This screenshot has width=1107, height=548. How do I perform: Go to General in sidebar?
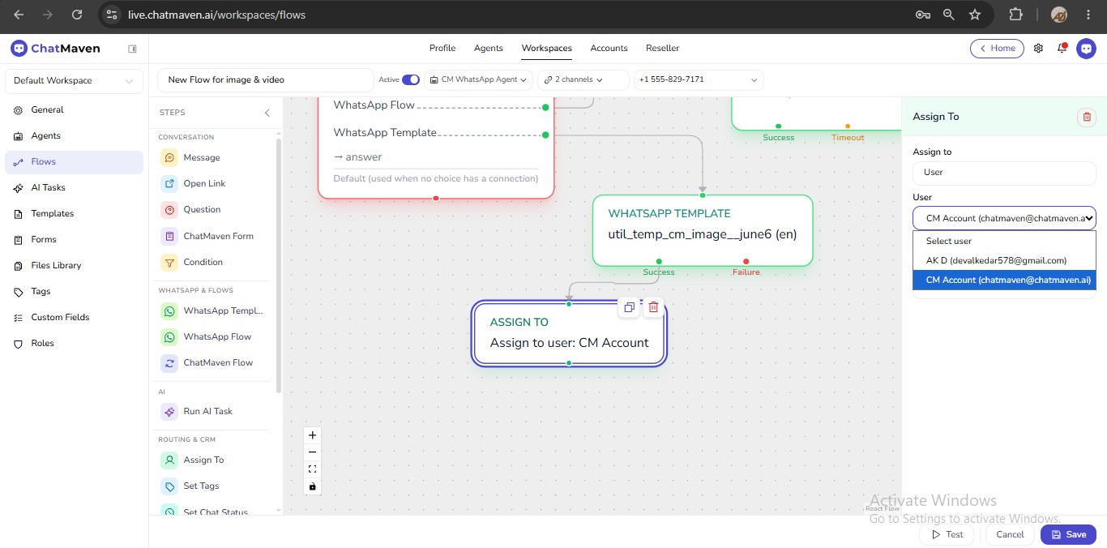74,110
